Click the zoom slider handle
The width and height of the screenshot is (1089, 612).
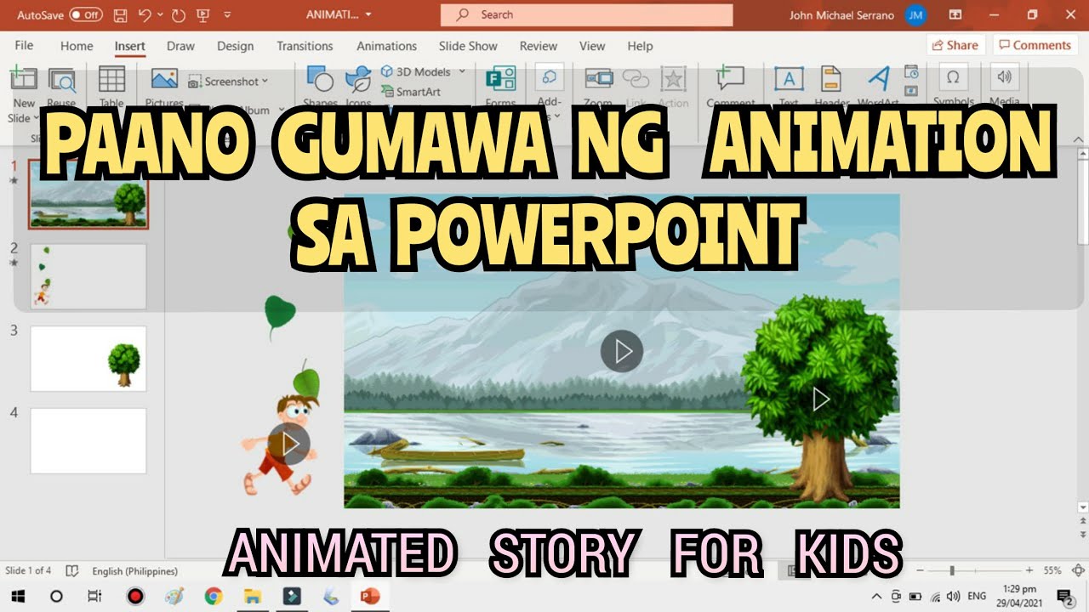[952, 570]
